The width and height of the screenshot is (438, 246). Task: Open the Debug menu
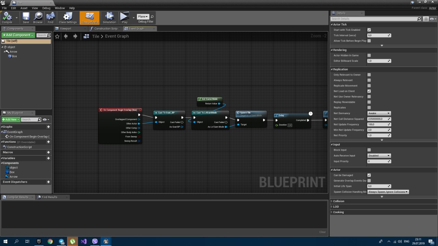coord(46,8)
